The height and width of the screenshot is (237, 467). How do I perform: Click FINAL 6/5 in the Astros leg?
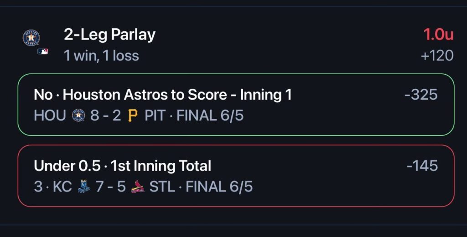click(x=210, y=115)
